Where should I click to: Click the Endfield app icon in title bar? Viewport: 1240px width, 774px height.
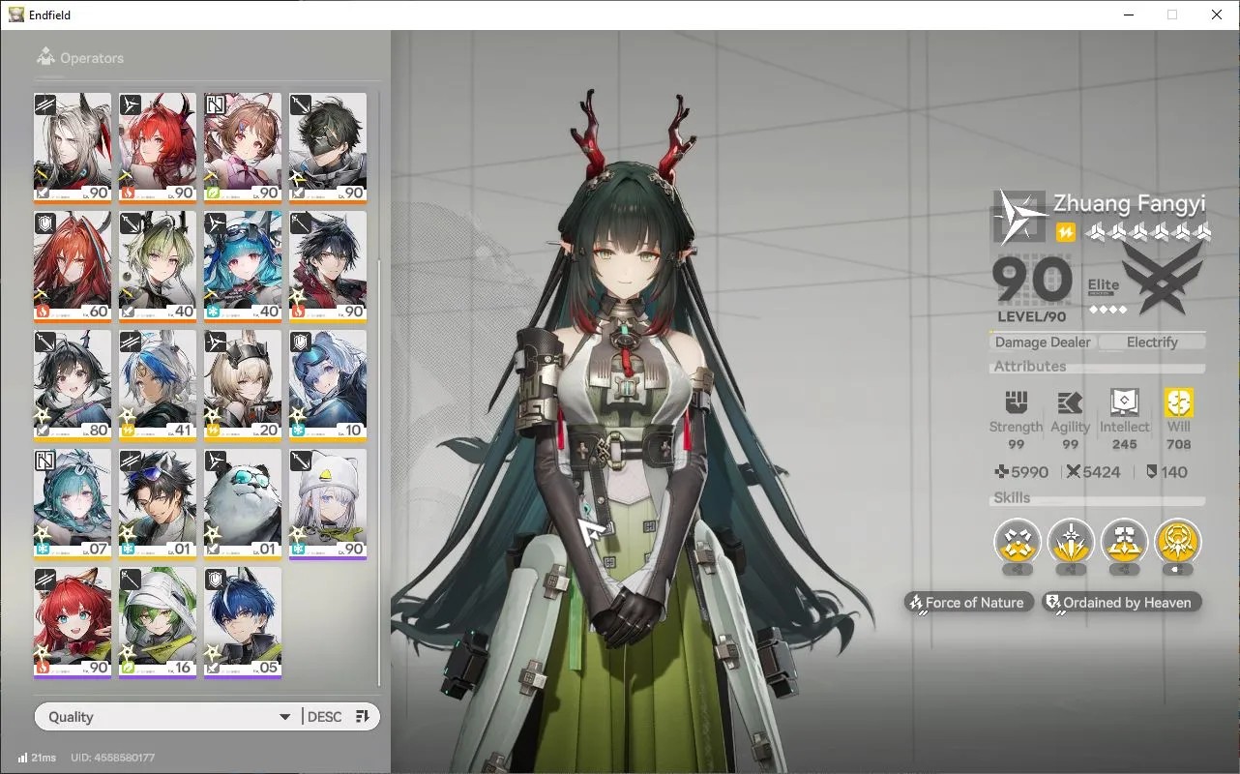tap(16, 15)
